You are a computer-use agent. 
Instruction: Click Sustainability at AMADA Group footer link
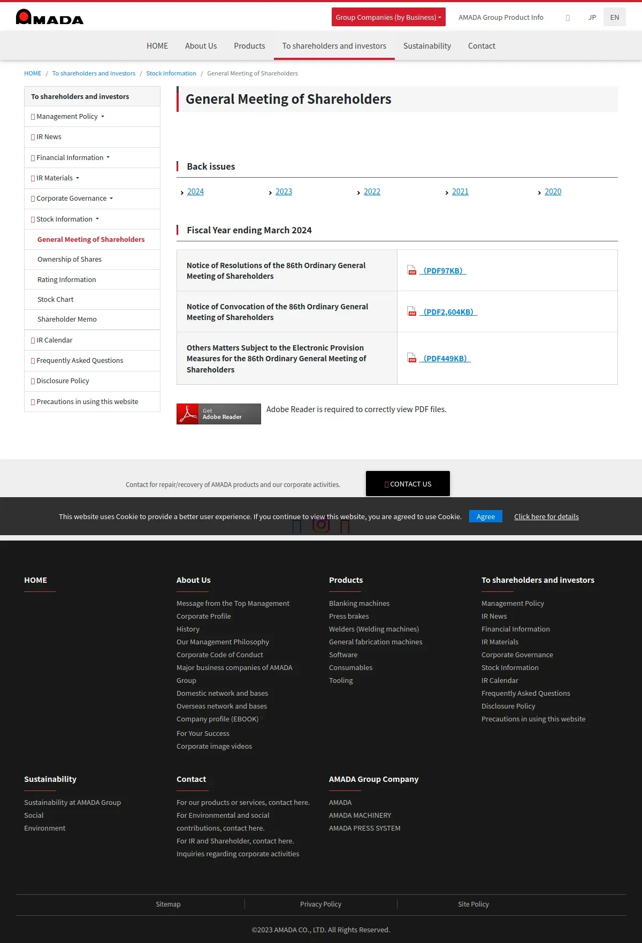72,802
